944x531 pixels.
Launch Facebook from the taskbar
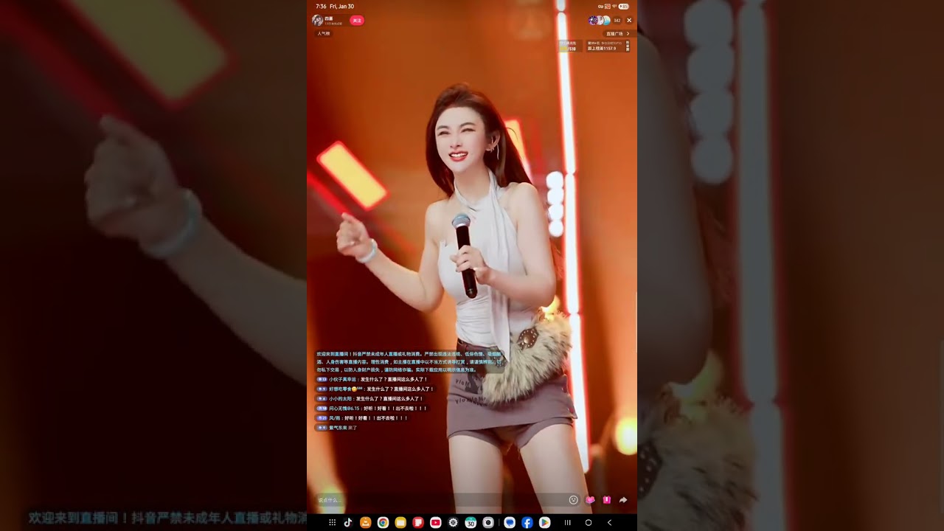(527, 522)
